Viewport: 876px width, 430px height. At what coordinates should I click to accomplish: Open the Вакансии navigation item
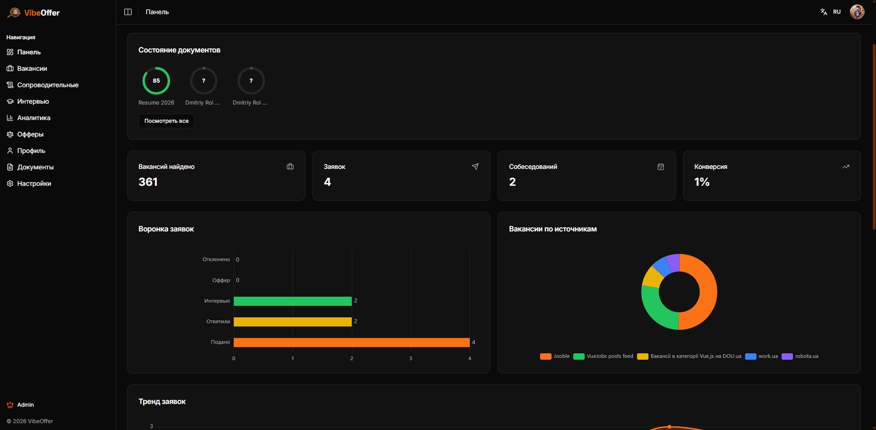32,68
